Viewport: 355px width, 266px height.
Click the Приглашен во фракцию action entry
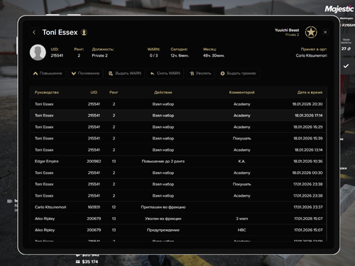click(163, 207)
